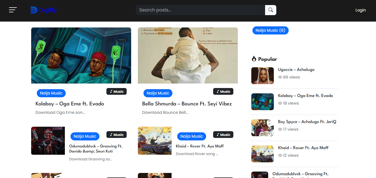The height and width of the screenshot is (178, 376).
Task: Open the Login page
Action: click(360, 10)
